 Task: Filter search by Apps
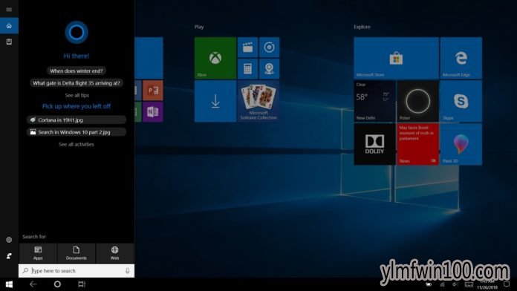[38, 253]
